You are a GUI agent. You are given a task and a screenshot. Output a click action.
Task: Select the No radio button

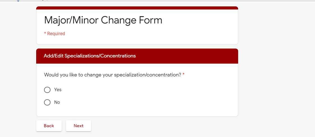47,102
